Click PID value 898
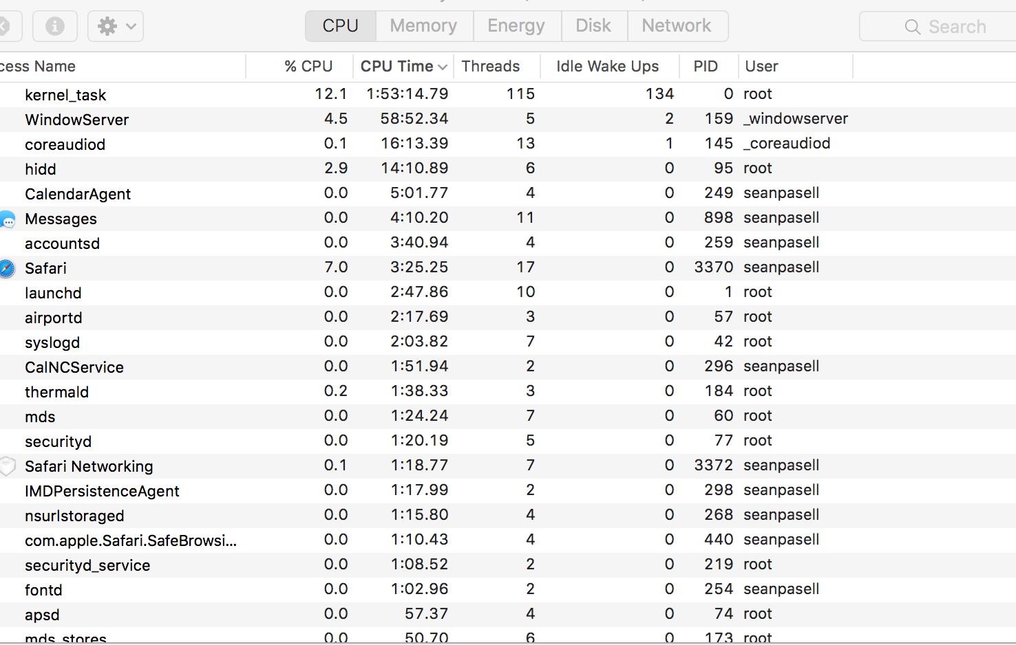Screen dimensions: 1016x645 pyautogui.click(x=719, y=217)
